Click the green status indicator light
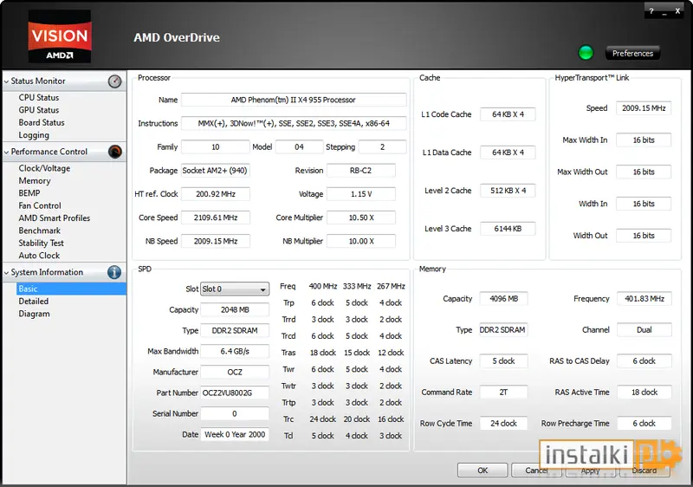The image size is (693, 487). [x=586, y=53]
